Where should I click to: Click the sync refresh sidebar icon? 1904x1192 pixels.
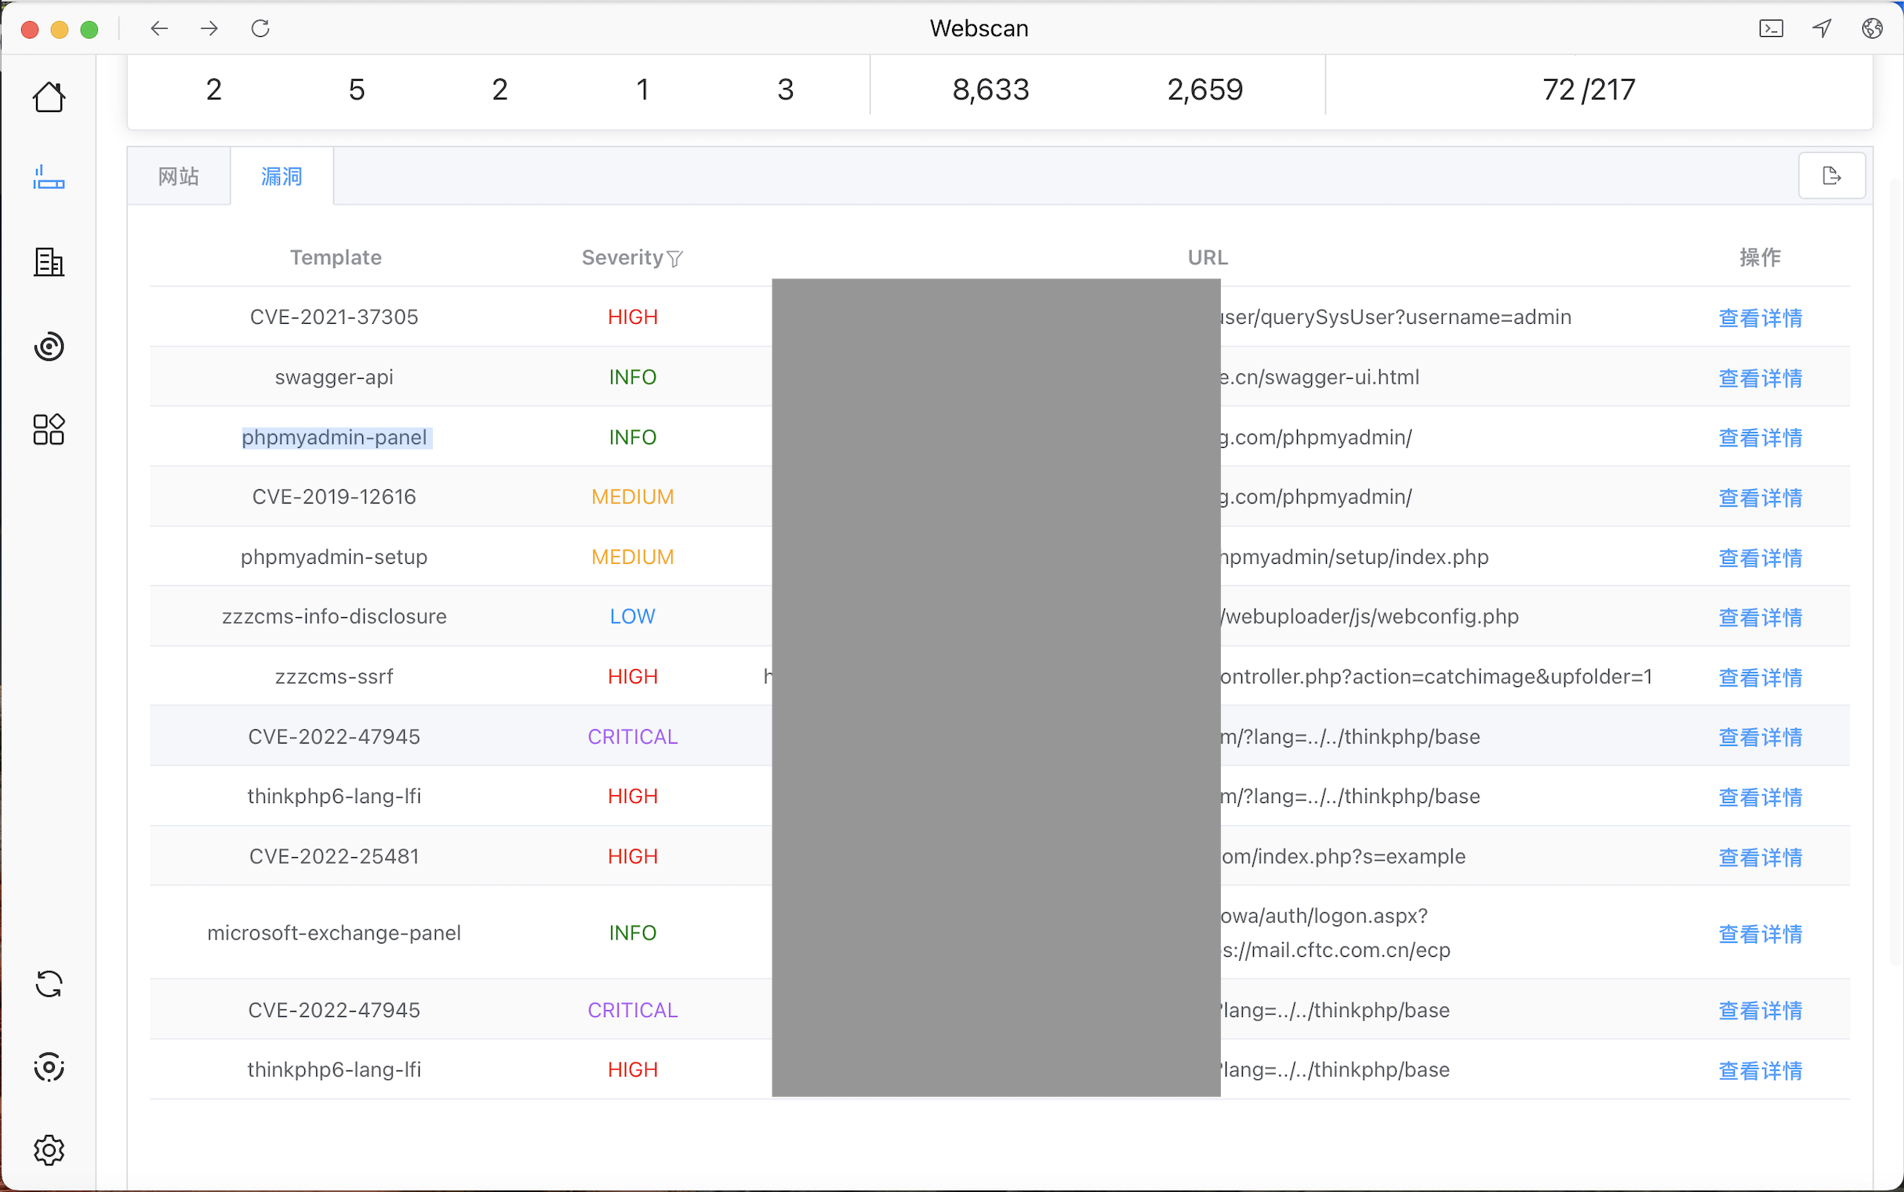point(49,984)
